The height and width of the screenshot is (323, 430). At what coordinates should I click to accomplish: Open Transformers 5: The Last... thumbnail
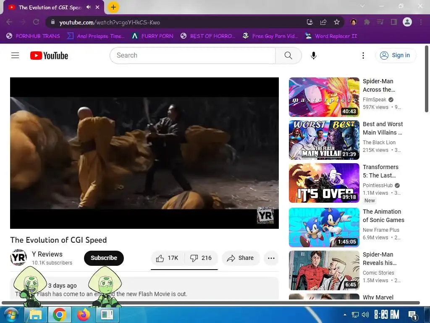pos(324,183)
